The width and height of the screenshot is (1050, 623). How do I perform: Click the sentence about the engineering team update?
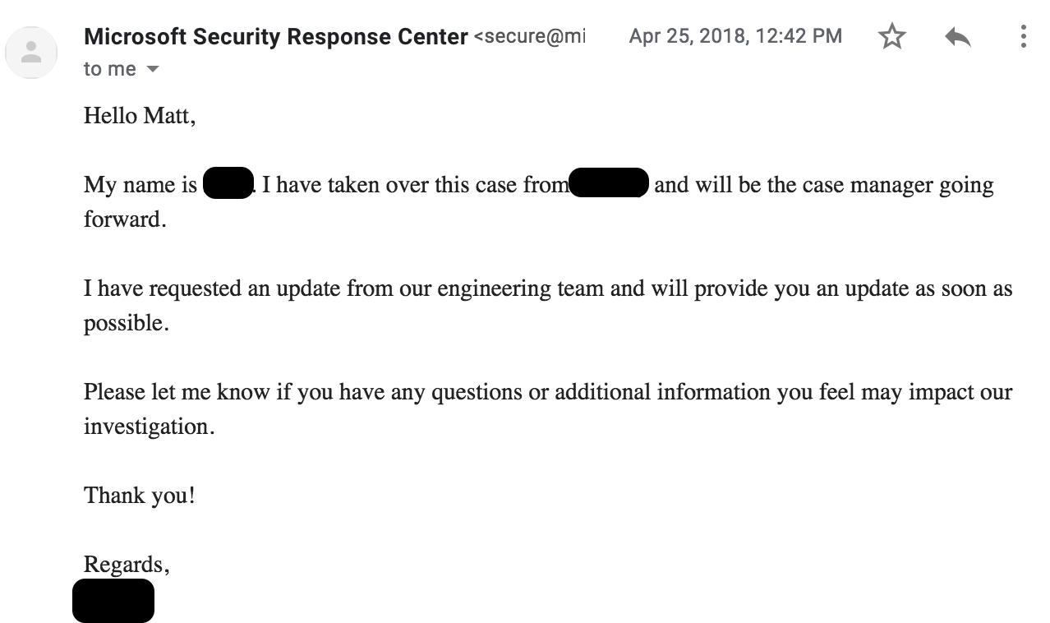click(547, 289)
